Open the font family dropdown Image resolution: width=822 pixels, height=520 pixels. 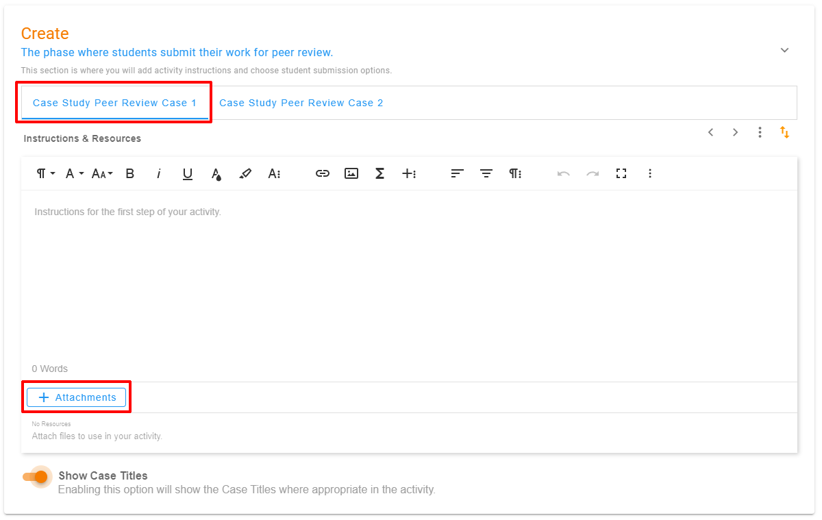pyautogui.click(x=74, y=174)
